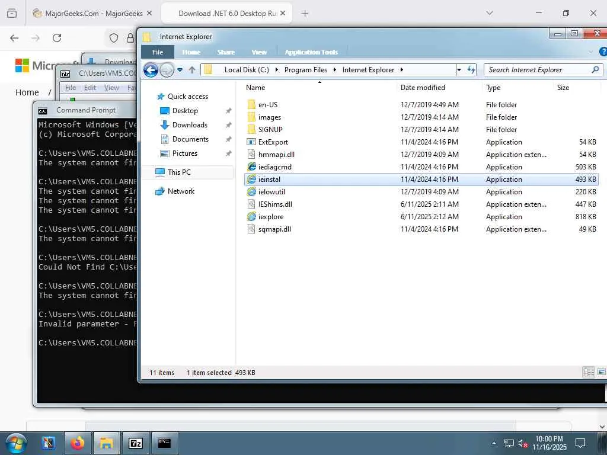This screenshot has height=455, width=607.
Task: Refresh the Internet Explorer folder view
Action: [471, 70]
